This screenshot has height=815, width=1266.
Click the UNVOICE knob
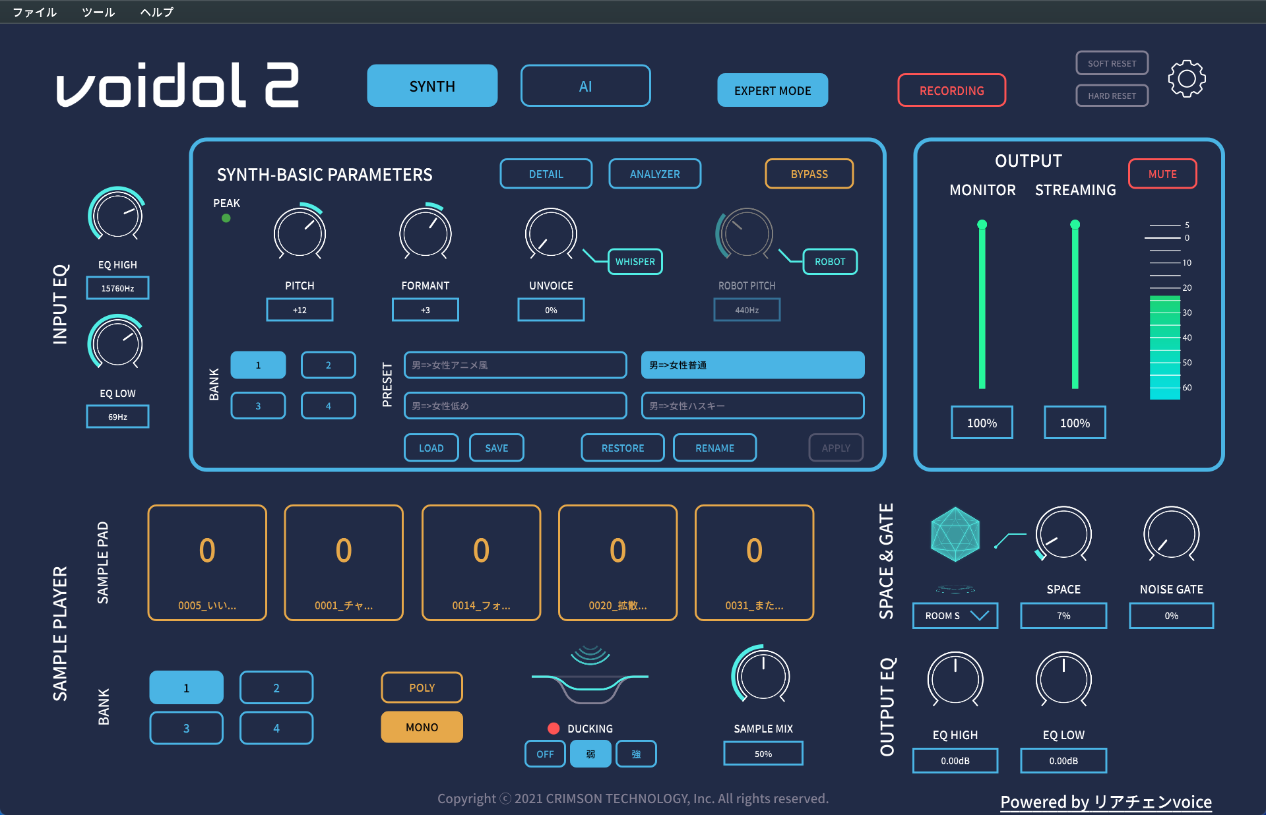point(551,233)
